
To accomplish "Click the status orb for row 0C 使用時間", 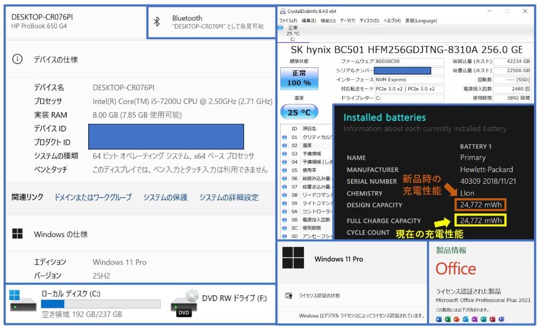I will click(284, 228).
